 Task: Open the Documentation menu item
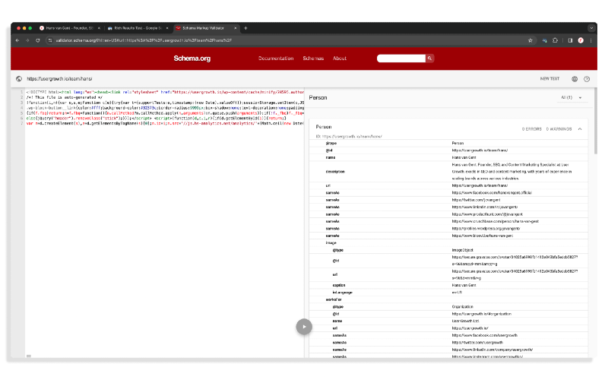(x=276, y=59)
